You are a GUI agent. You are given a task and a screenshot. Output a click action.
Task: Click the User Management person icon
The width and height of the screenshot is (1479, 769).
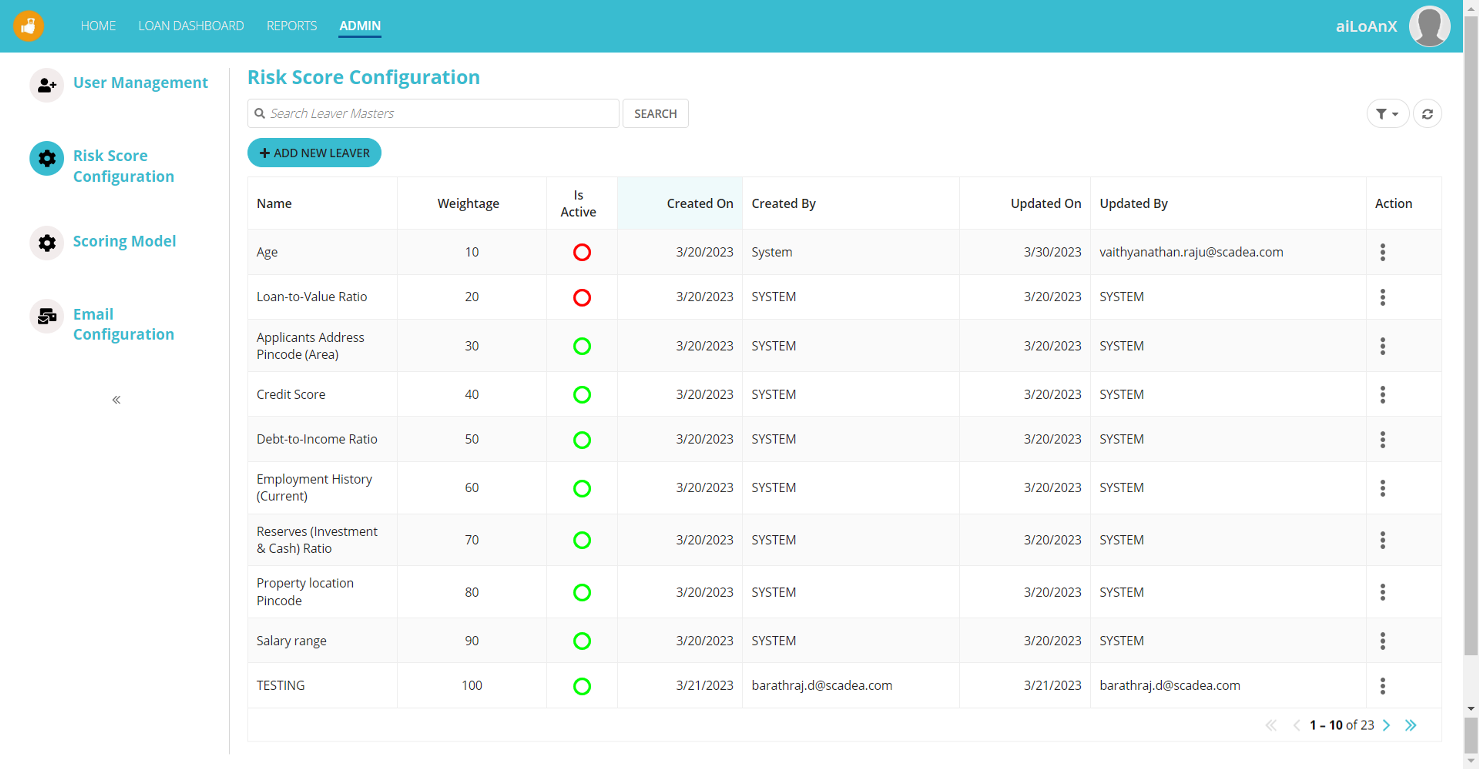pyautogui.click(x=47, y=85)
